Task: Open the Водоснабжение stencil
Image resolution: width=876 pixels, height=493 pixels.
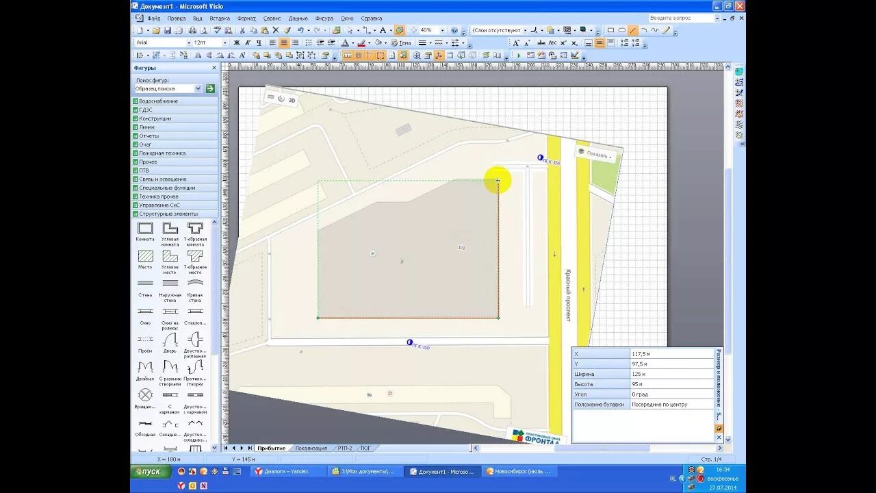Action: click(x=175, y=101)
